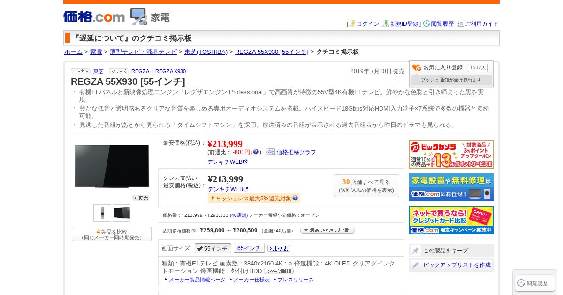Click the top デンキチWEB shop link
The height and width of the screenshot is (295, 563).
coord(225,162)
